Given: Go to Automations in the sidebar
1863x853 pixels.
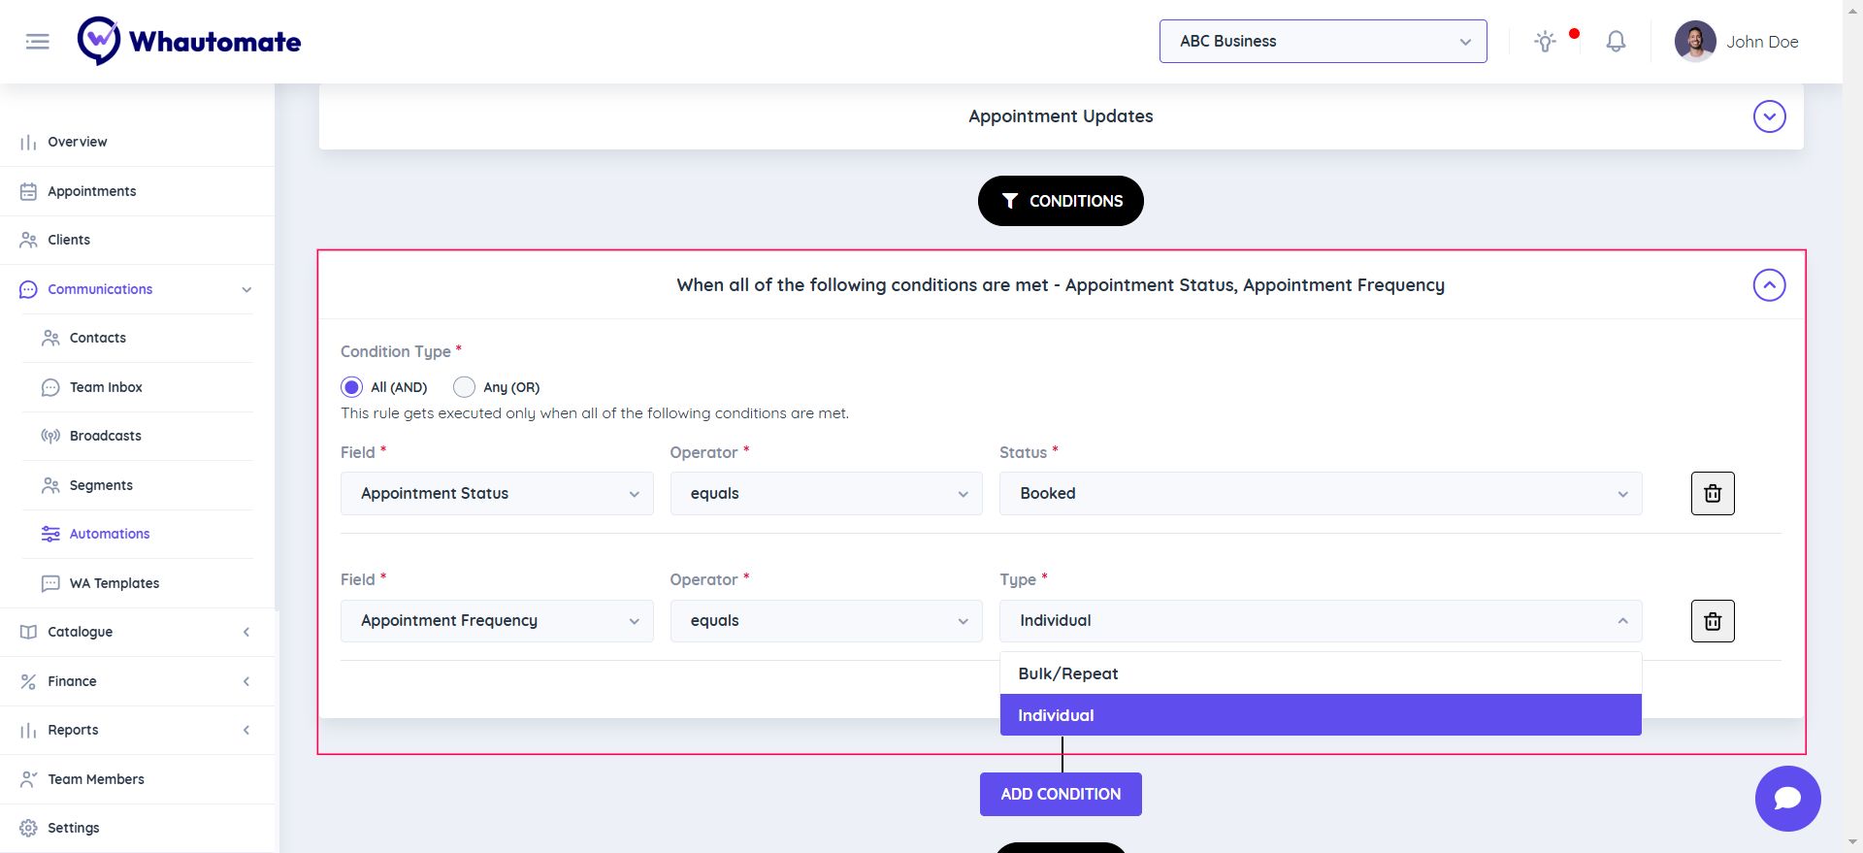Looking at the screenshot, I should tap(110, 534).
